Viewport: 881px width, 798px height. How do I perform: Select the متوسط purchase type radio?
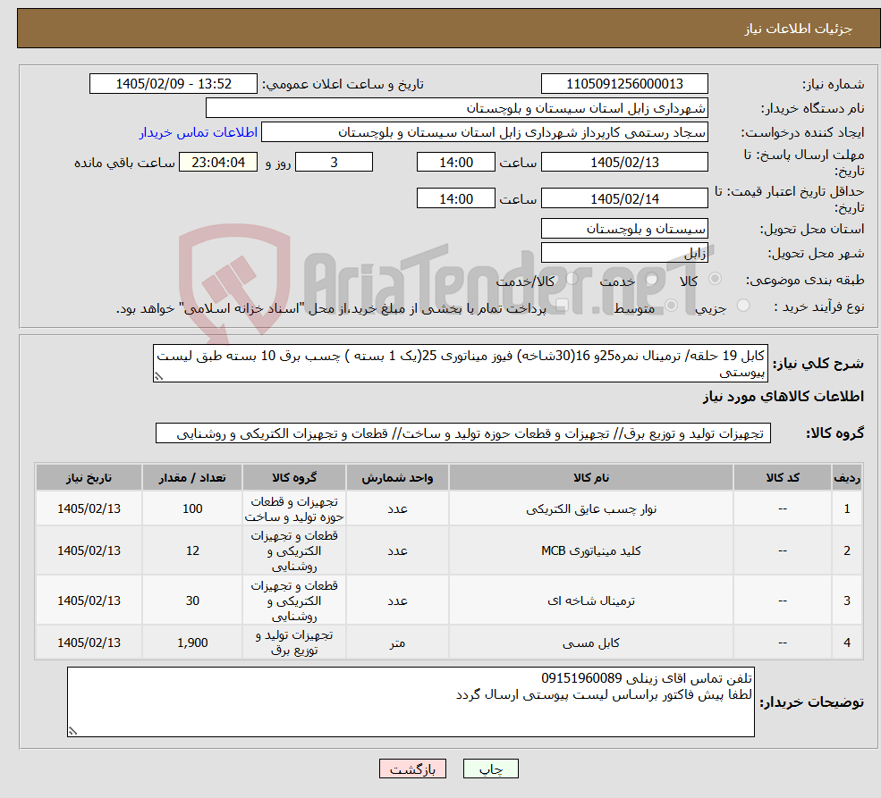pyautogui.click(x=672, y=306)
